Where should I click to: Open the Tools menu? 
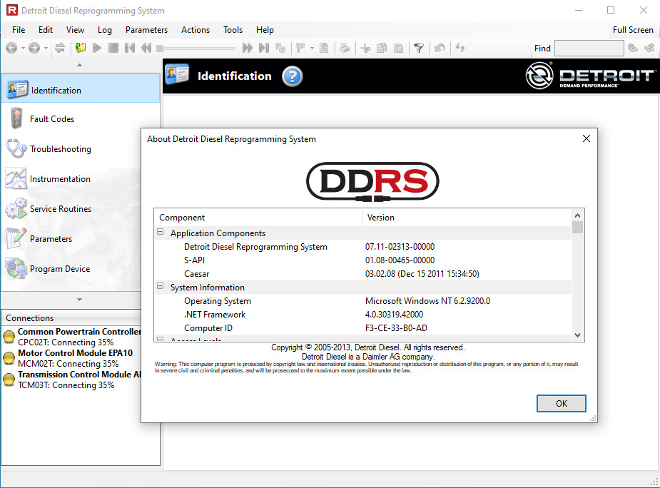coord(233,30)
